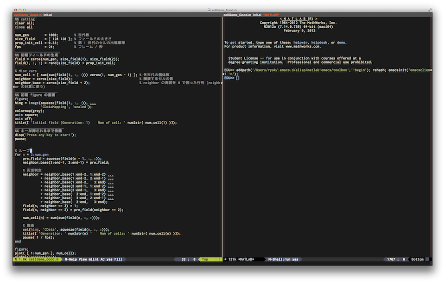Click the M-Shell:run mode indicator
The width and height of the screenshot is (445, 283).
279,259
